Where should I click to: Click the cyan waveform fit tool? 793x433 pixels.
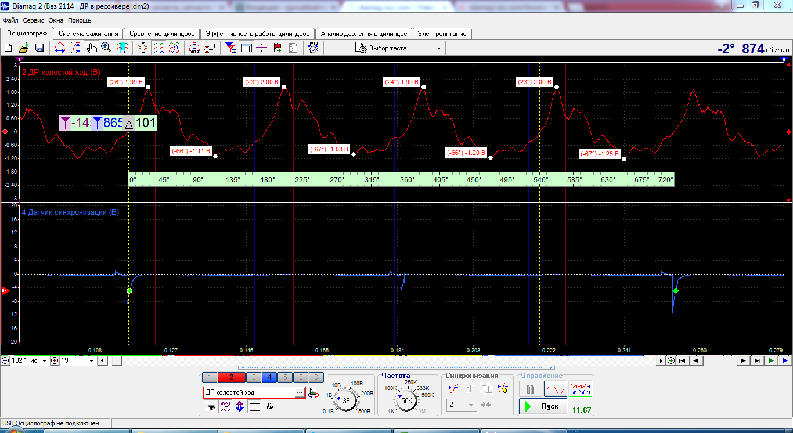pos(122,48)
